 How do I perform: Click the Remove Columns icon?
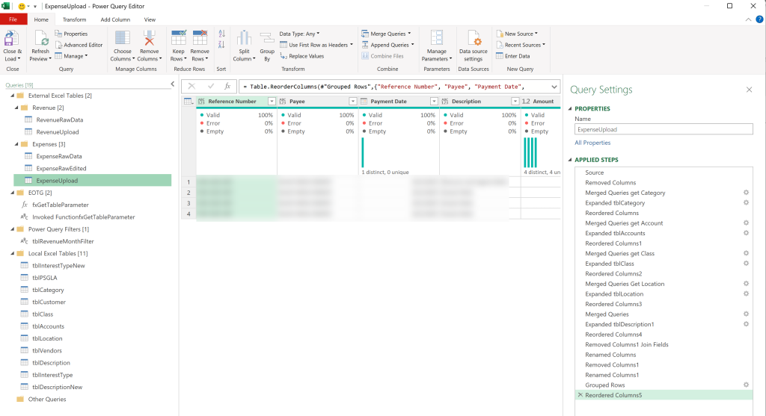pyautogui.click(x=149, y=39)
